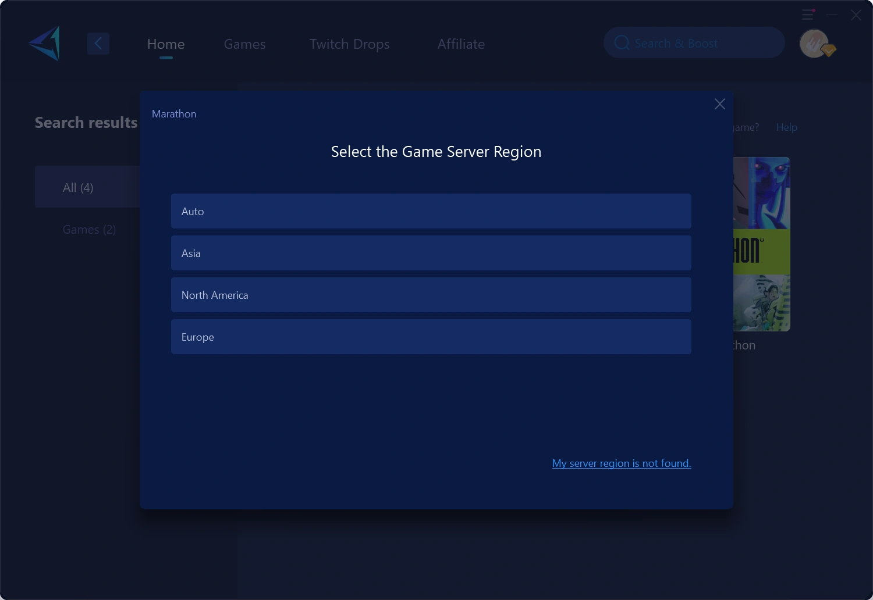Open the Affiliate tab
Image resolution: width=873 pixels, height=600 pixels.
click(x=461, y=44)
